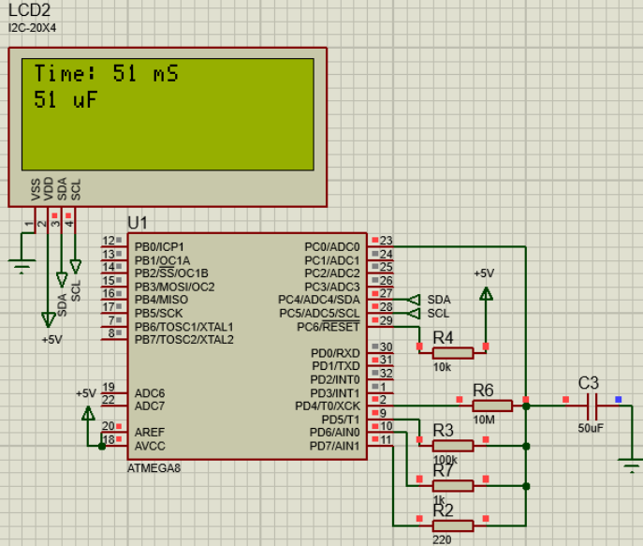The height and width of the screenshot is (546, 643).
Task: Click the LCD2 component label
Action: pyautogui.click(x=29, y=10)
